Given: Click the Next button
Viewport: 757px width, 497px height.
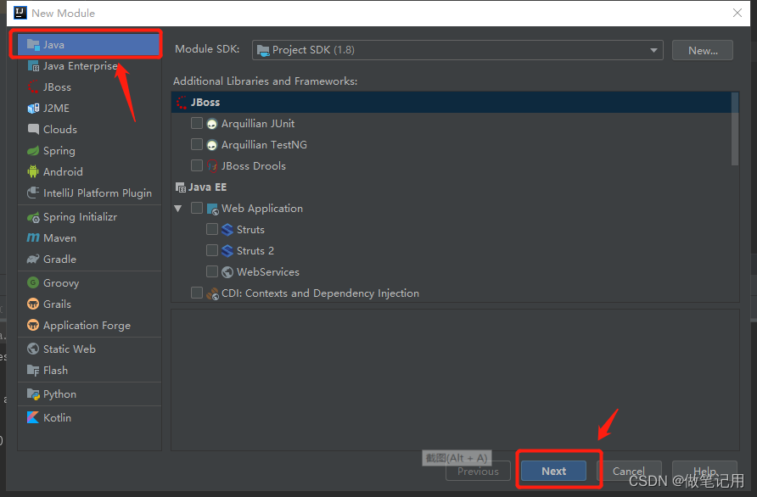Looking at the screenshot, I should pyautogui.click(x=554, y=471).
